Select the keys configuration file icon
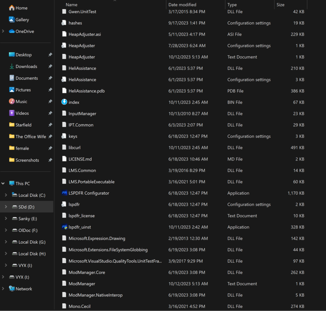This screenshot has height=311, width=326. point(64,136)
